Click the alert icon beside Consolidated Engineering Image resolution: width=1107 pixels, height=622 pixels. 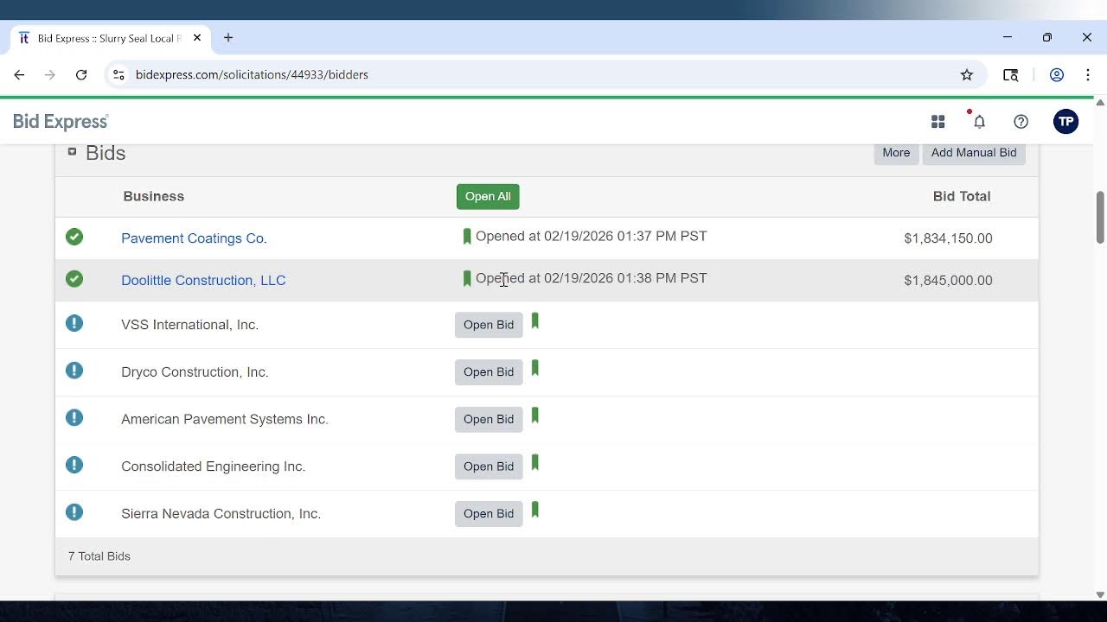pos(74,465)
